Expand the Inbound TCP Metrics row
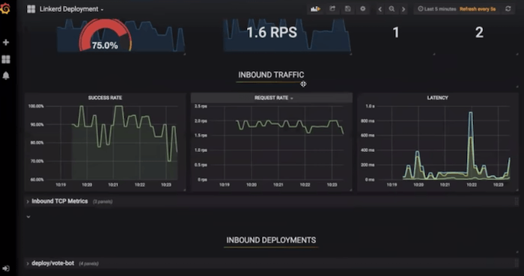This screenshot has width=524, height=276. pyautogui.click(x=59, y=201)
